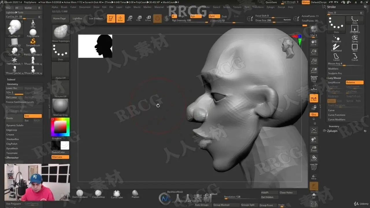Select the Cylinder3D tool

tap(14, 42)
